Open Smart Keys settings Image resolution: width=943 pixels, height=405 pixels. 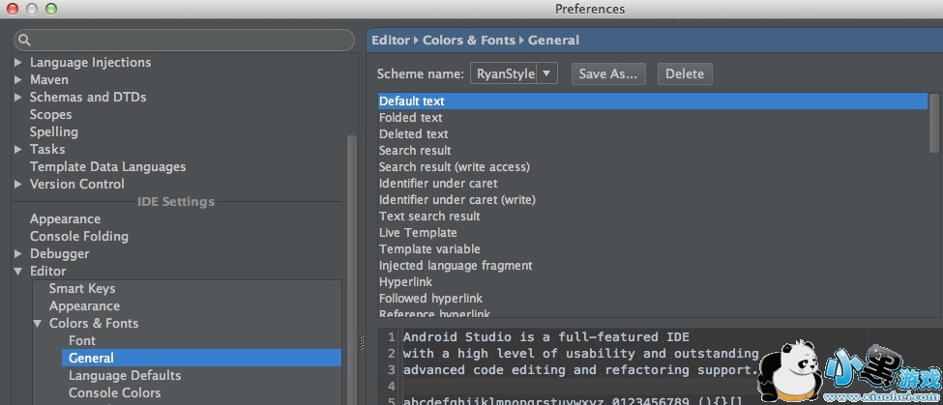click(x=82, y=289)
